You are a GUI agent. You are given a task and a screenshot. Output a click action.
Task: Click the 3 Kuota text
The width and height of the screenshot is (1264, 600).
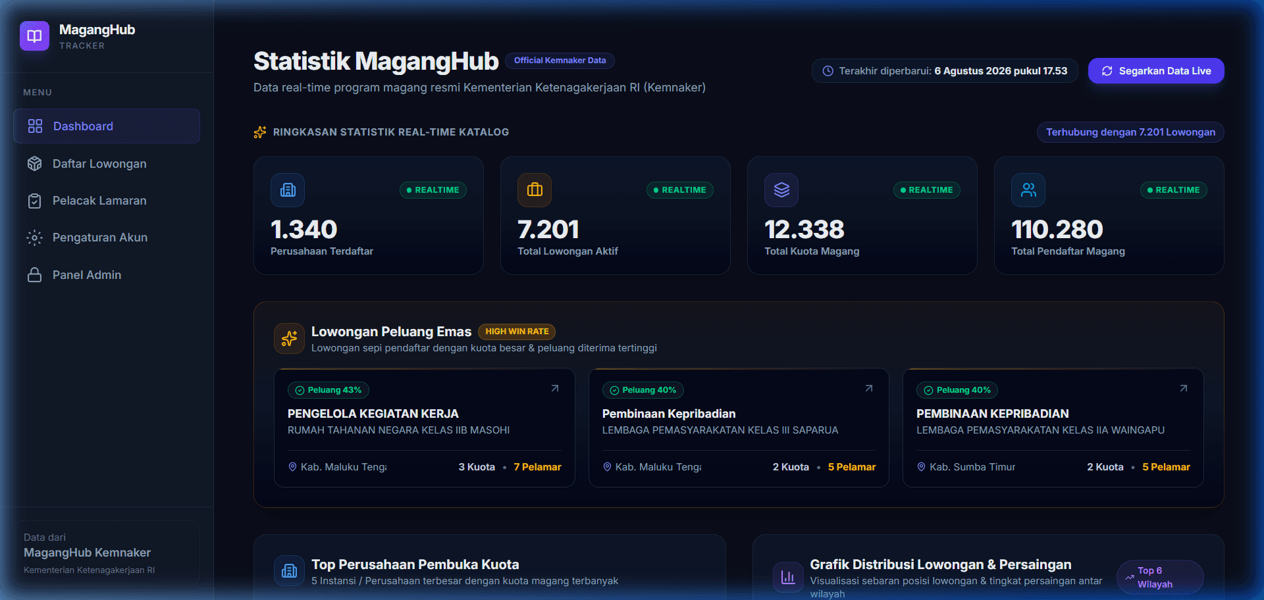coord(477,467)
